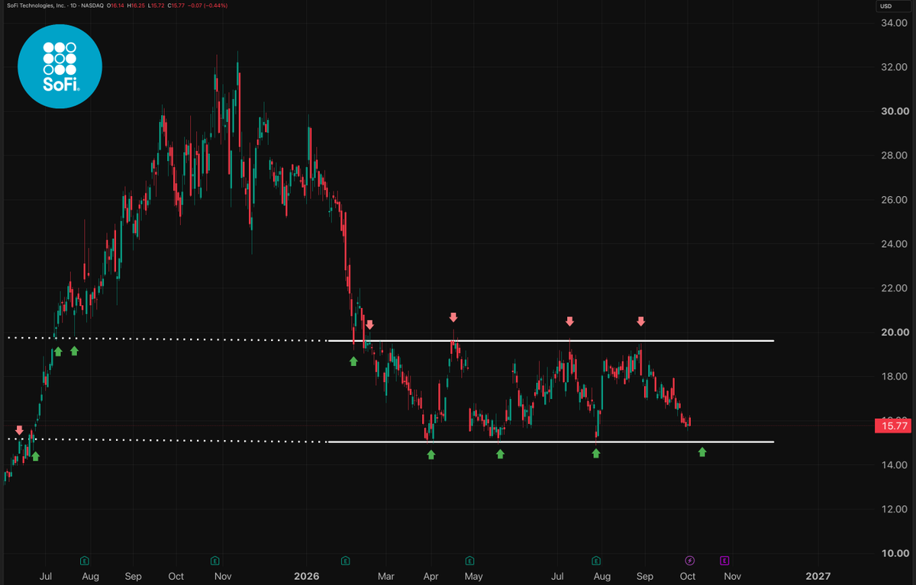This screenshot has height=585, width=916.
Task: Click the close value C15.77 in the header
Action: pyautogui.click(x=176, y=5)
